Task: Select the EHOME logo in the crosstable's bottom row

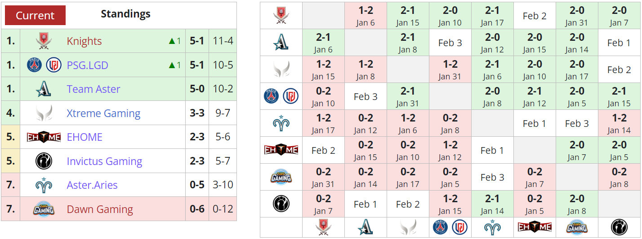Action: (x=535, y=227)
